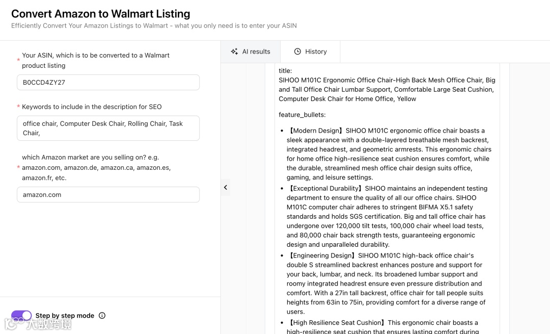550x334 pixels.
Task: Click the info icon next to Step by step mode
Action: 102,316
